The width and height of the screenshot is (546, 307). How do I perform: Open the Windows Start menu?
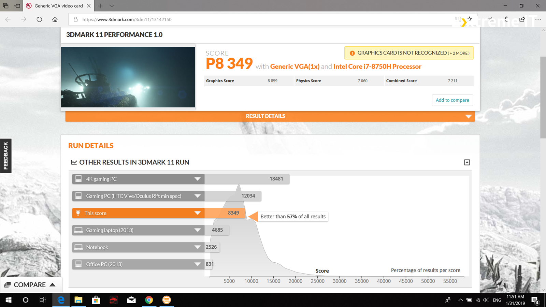coord(9,300)
